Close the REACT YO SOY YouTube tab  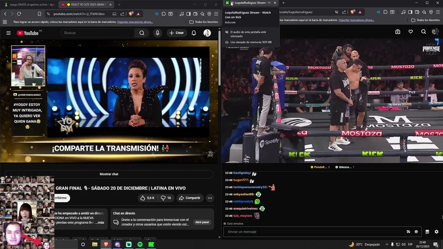click(x=110, y=4)
